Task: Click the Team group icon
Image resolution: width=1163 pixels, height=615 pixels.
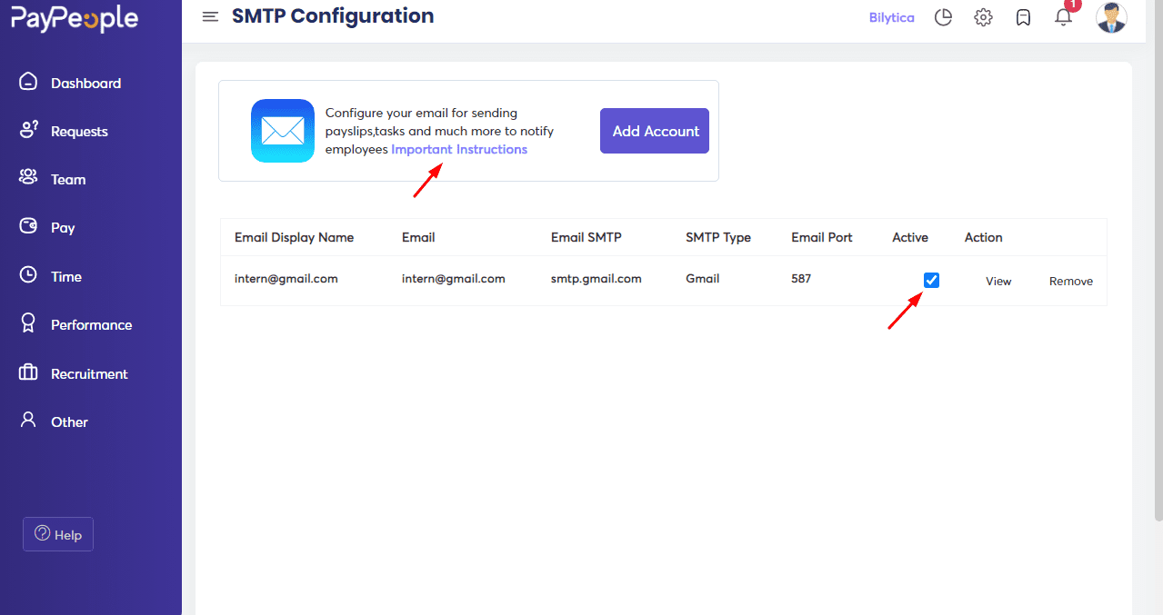Action: pos(28,178)
